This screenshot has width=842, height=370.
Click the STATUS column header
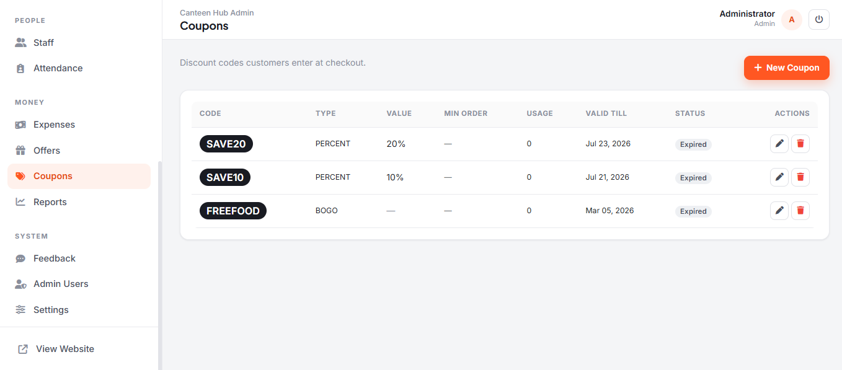(690, 113)
